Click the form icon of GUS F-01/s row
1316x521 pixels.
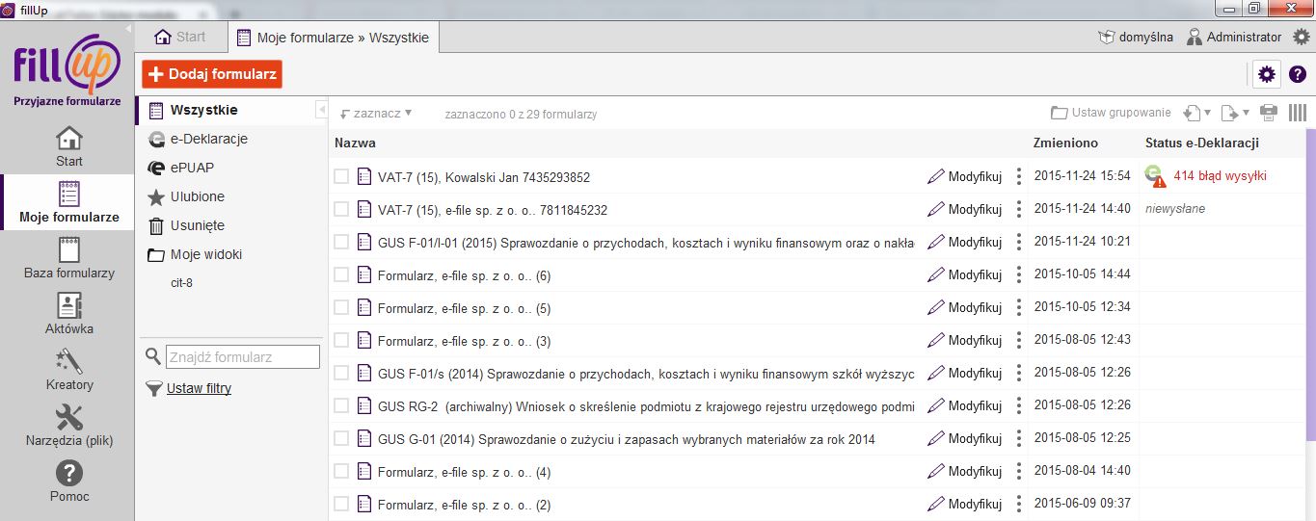(x=364, y=373)
